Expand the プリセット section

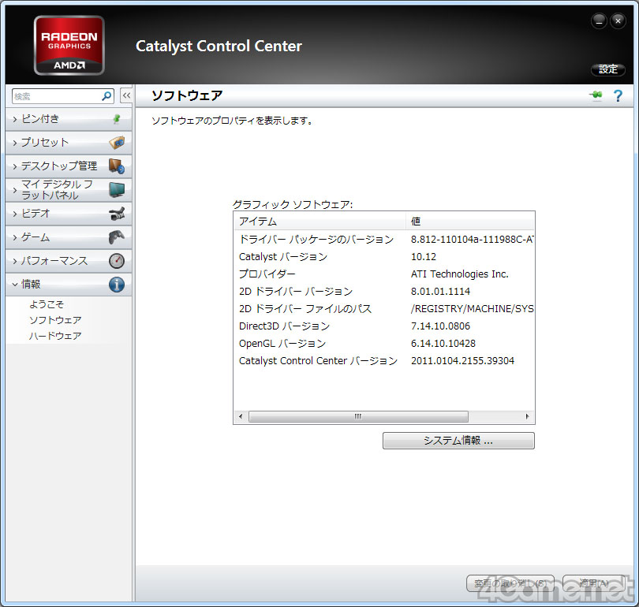pyautogui.click(x=69, y=143)
